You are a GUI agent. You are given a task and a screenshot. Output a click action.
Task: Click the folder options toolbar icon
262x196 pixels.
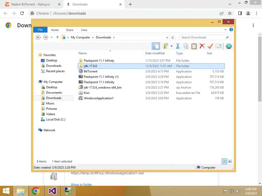click(166, 46)
